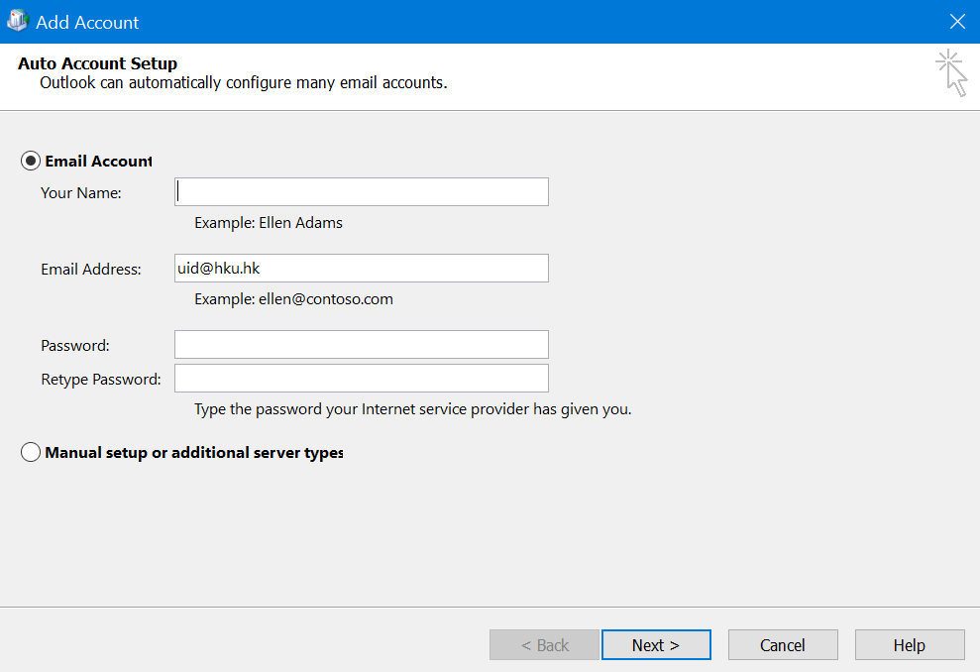The image size is (980, 672).
Task: Click the Retype Password field
Action: (x=362, y=379)
